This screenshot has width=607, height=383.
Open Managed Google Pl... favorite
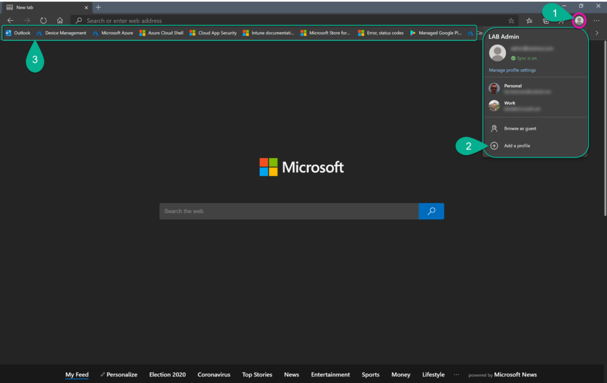tap(436, 33)
